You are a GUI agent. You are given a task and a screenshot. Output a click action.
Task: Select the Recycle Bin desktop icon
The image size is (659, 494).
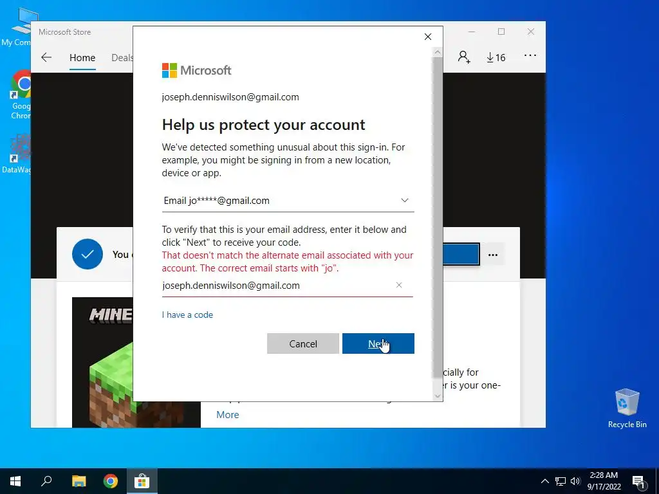pos(627,408)
